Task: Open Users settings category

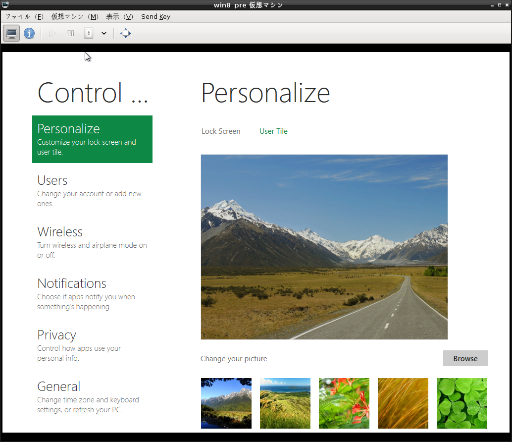Action: [92, 191]
